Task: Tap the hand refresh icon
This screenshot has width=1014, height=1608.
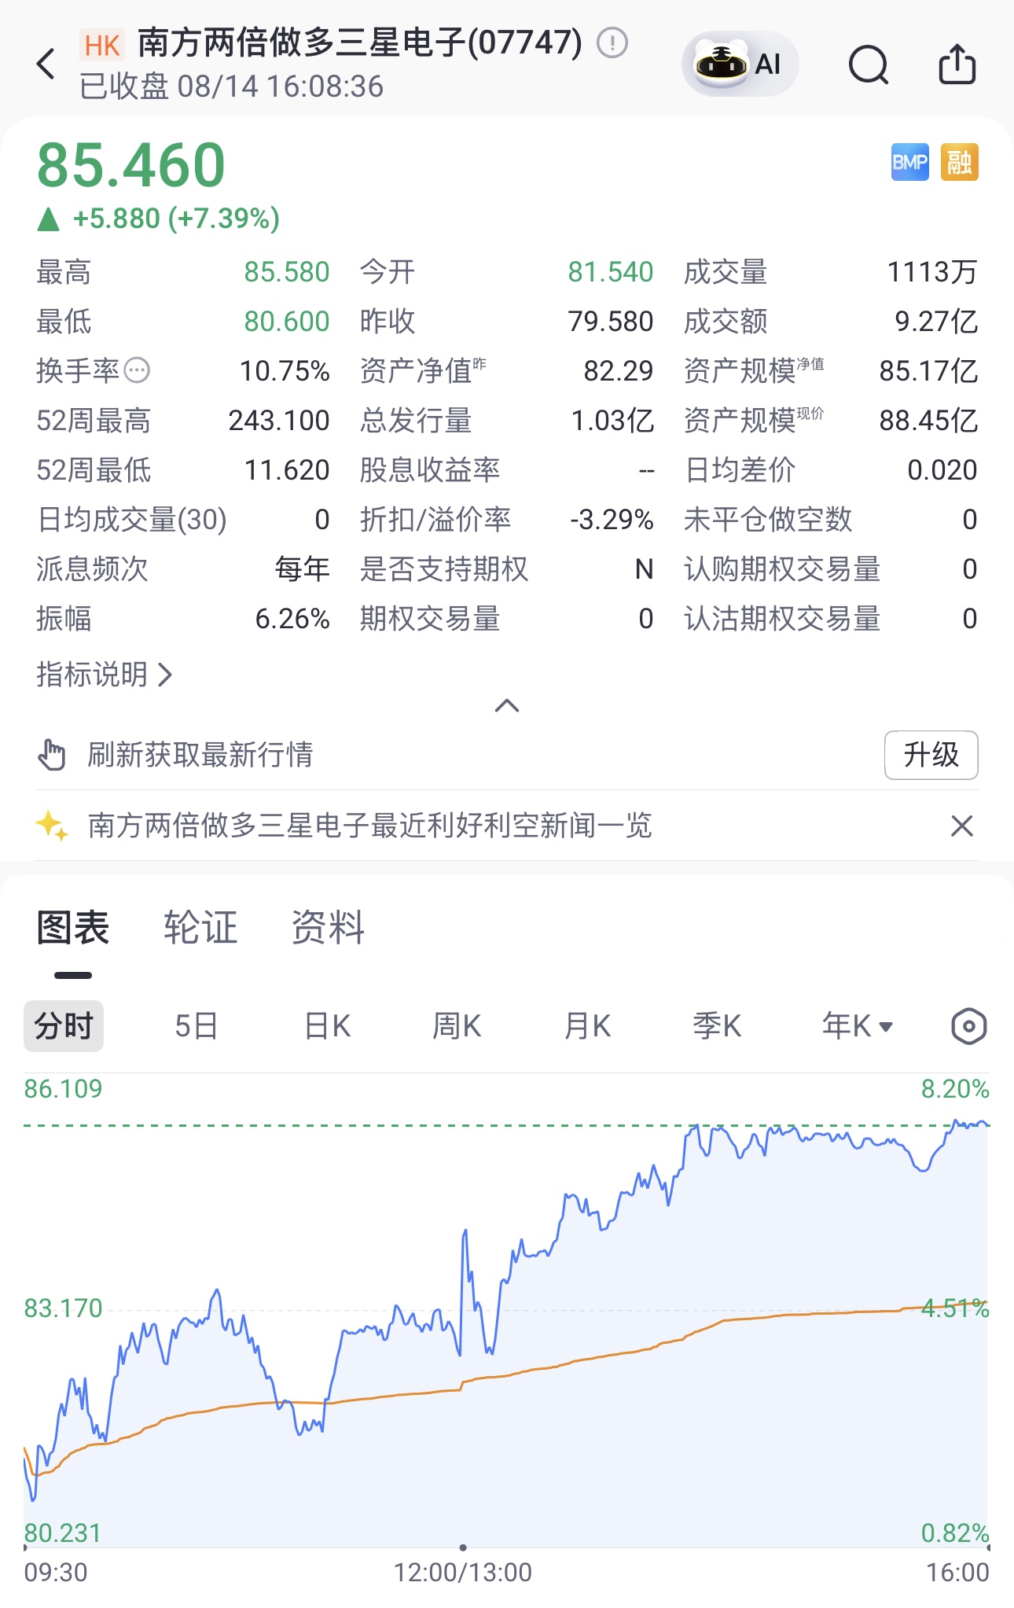Action: [52, 755]
